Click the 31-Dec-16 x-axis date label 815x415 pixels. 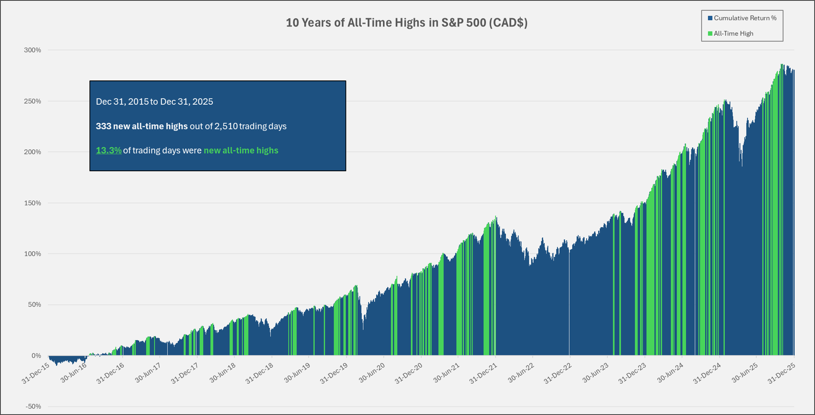tap(110, 373)
